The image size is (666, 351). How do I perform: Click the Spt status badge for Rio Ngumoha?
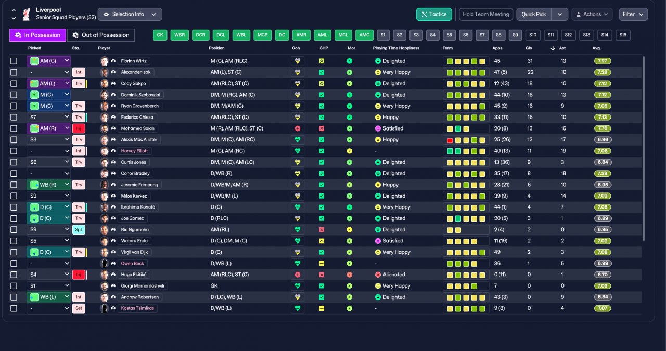pos(79,230)
